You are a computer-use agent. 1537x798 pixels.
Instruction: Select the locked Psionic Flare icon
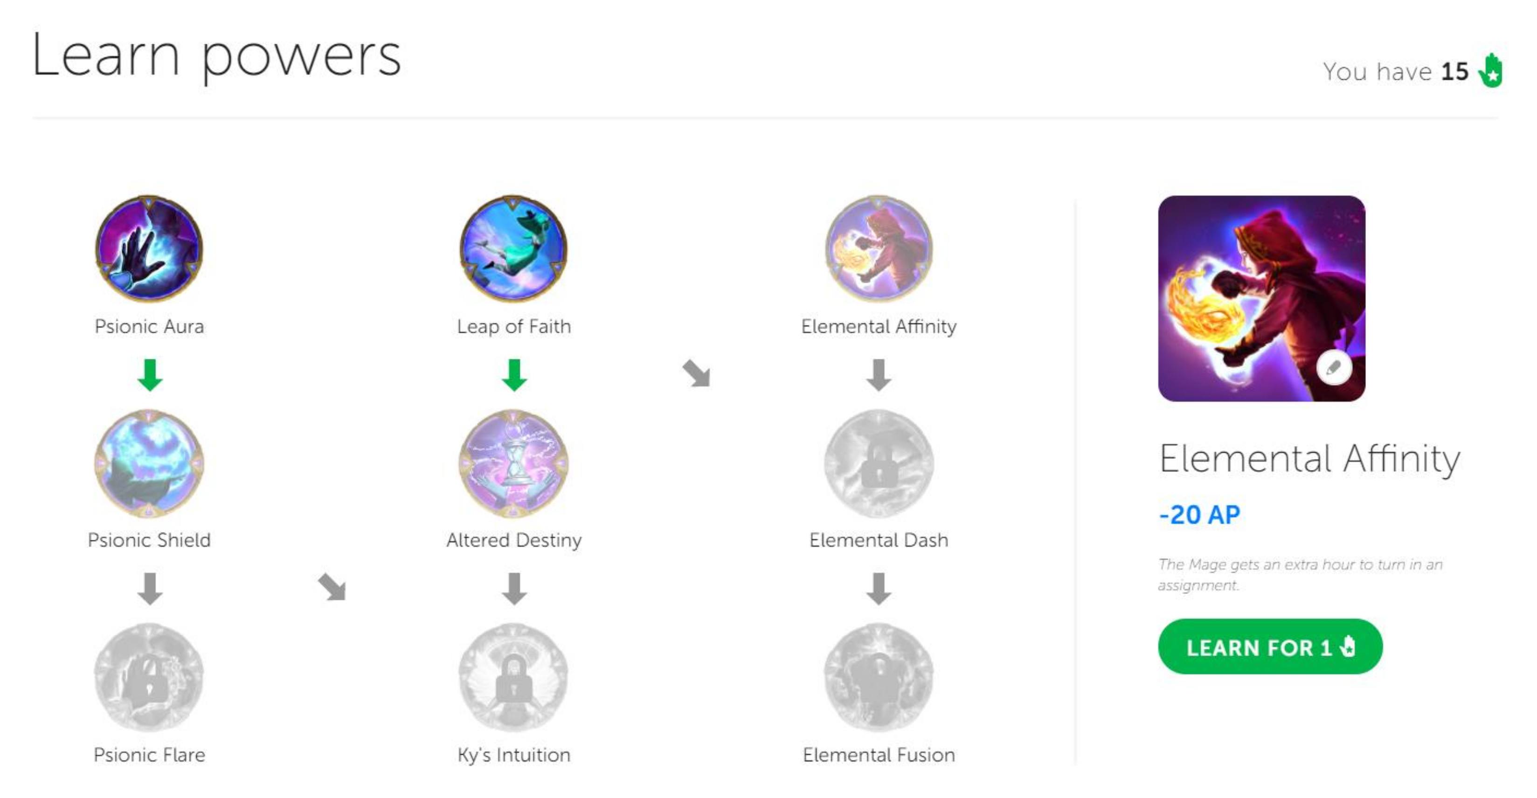coord(149,677)
